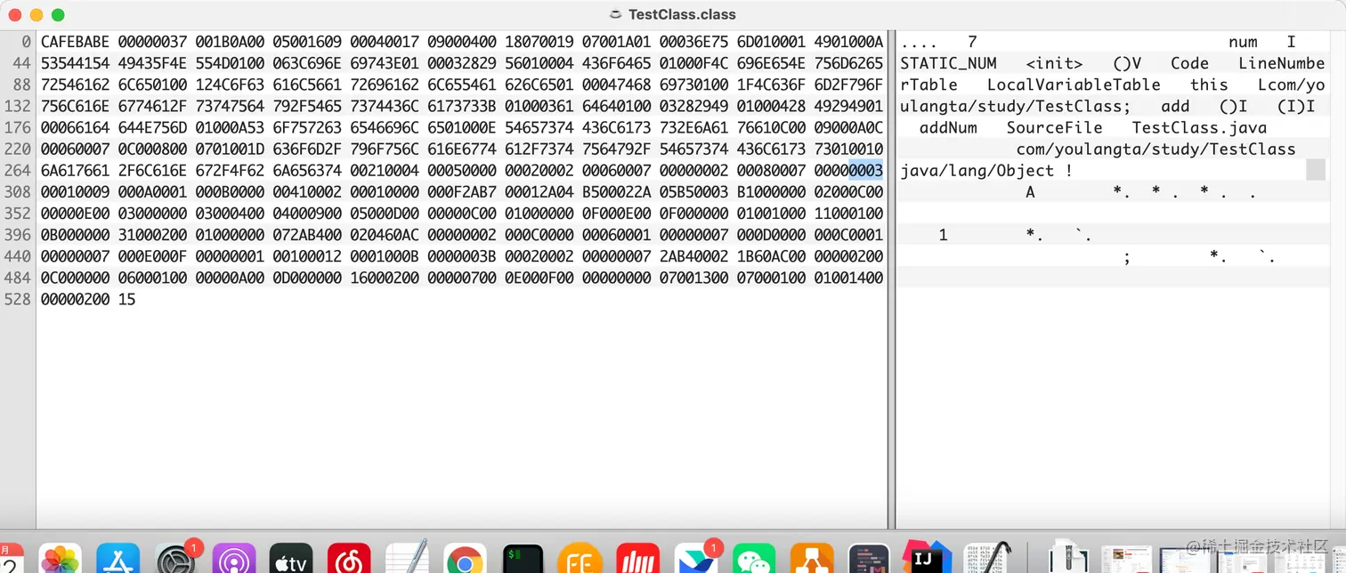Zoom the window with green button
1346x573 pixels.
click(x=58, y=15)
